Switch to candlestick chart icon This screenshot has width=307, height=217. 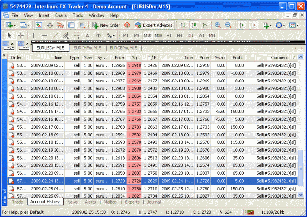[194, 25]
